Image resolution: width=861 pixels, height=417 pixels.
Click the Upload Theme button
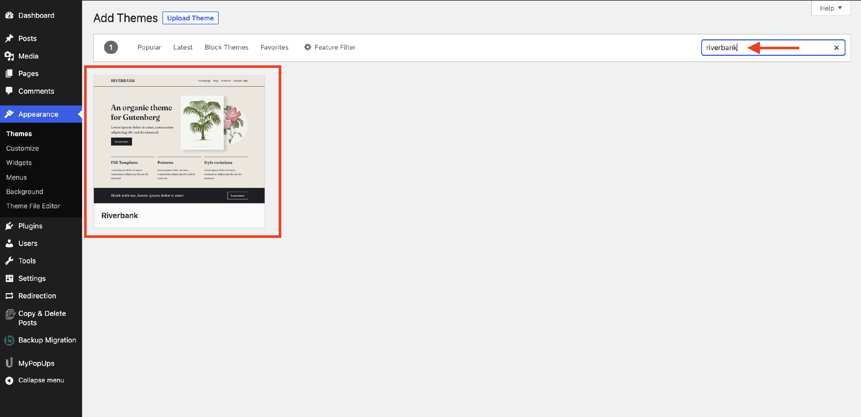coord(190,18)
